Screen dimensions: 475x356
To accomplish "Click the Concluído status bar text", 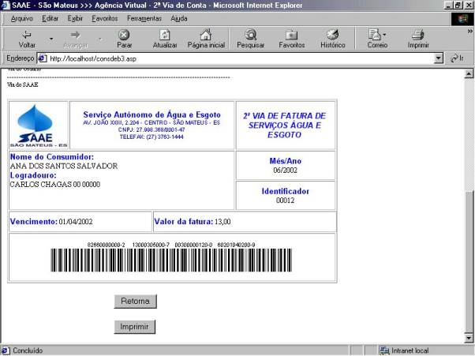I will 28,350.
